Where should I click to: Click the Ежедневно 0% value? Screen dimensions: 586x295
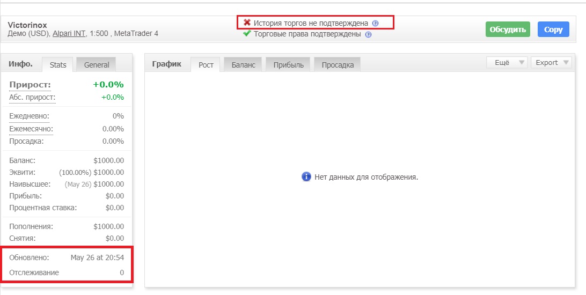118,116
